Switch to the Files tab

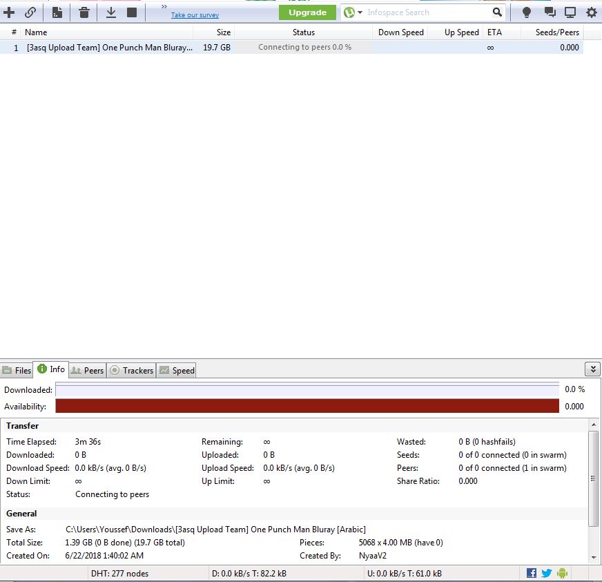[x=17, y=371]
